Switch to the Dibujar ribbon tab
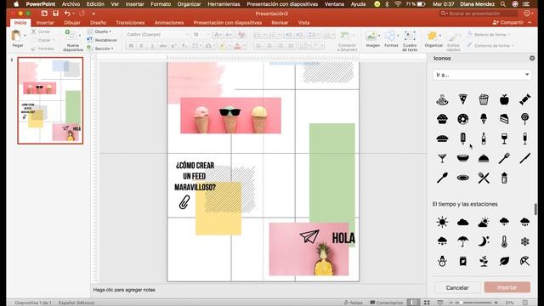This screenshot has width=544, height=306. tap(72, 23)
